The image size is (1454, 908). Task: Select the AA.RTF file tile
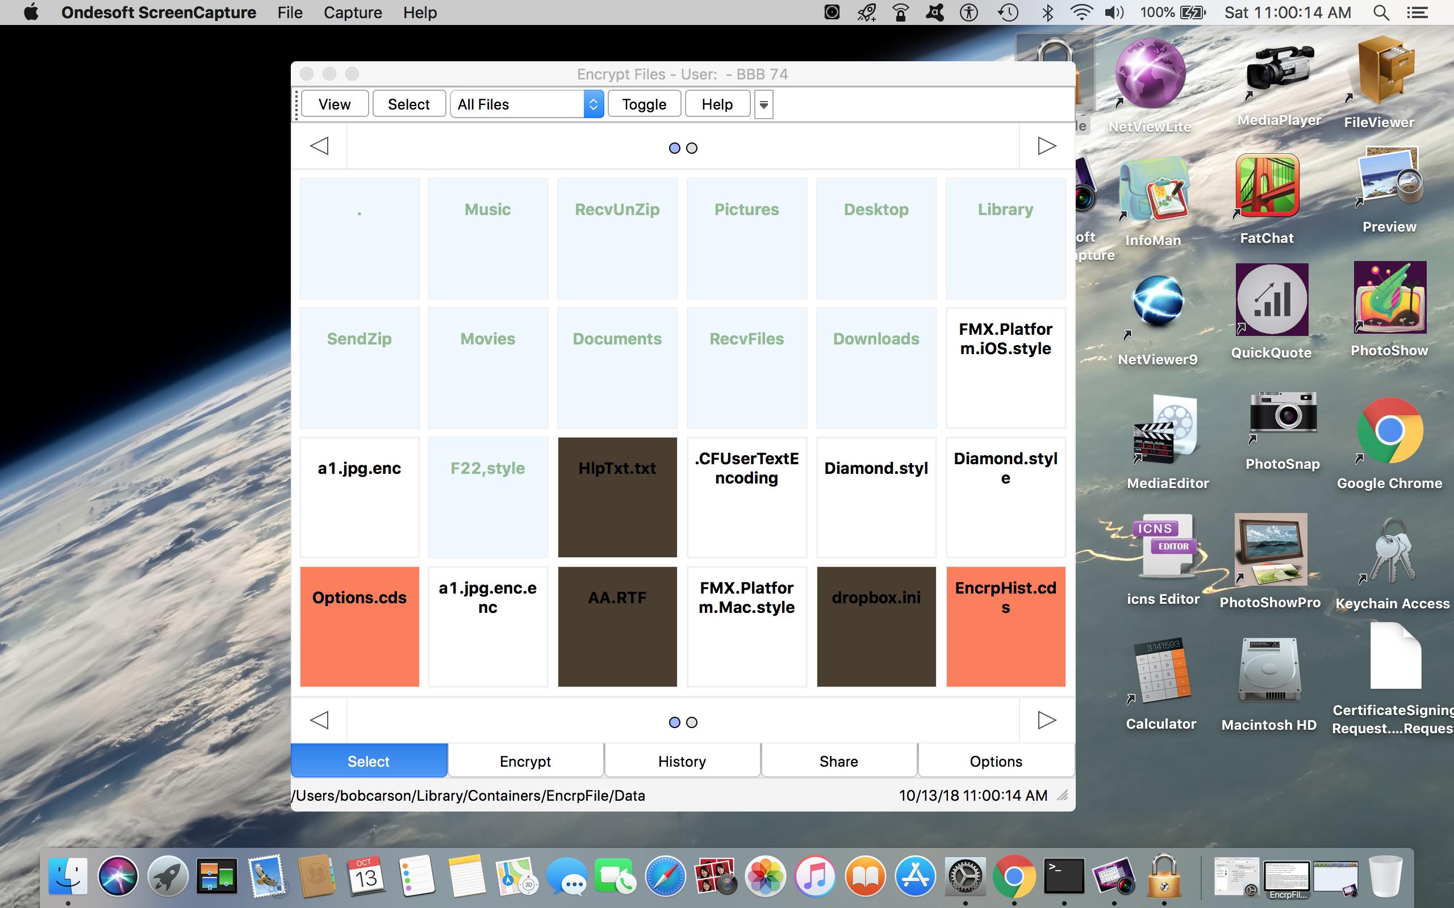coord(617,627)
